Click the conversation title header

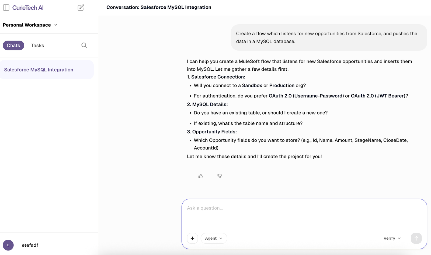(159, 7)
